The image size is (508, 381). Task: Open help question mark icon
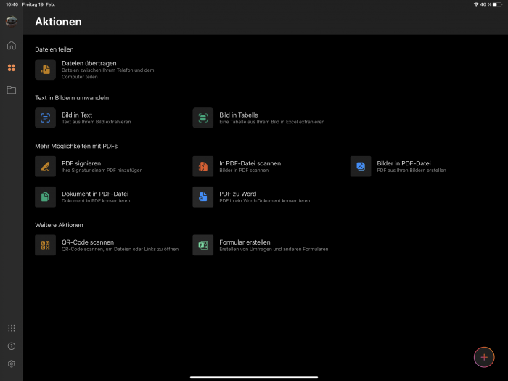[x=12, y=346]
